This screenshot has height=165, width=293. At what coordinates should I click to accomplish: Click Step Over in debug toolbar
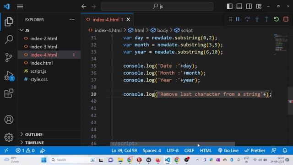point(247,19)
